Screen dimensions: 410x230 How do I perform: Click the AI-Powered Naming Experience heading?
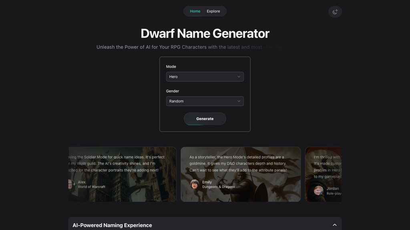point(112,225)
